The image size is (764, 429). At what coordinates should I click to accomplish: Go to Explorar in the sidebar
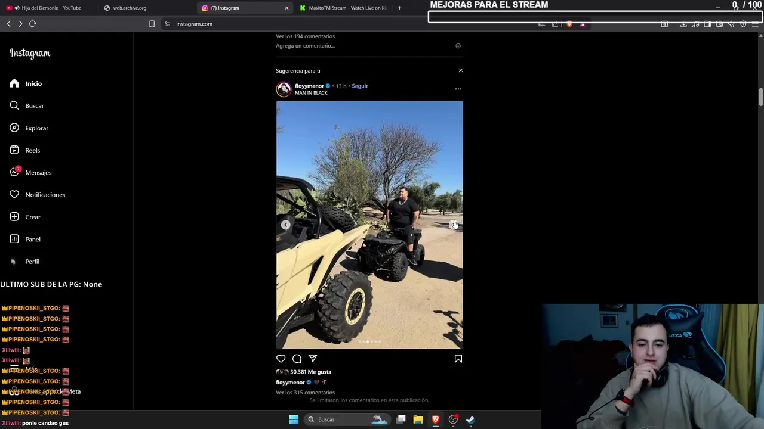coord(29,128)
